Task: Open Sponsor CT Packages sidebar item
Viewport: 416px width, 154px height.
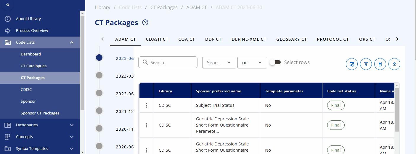Action: tap(40, 113)
